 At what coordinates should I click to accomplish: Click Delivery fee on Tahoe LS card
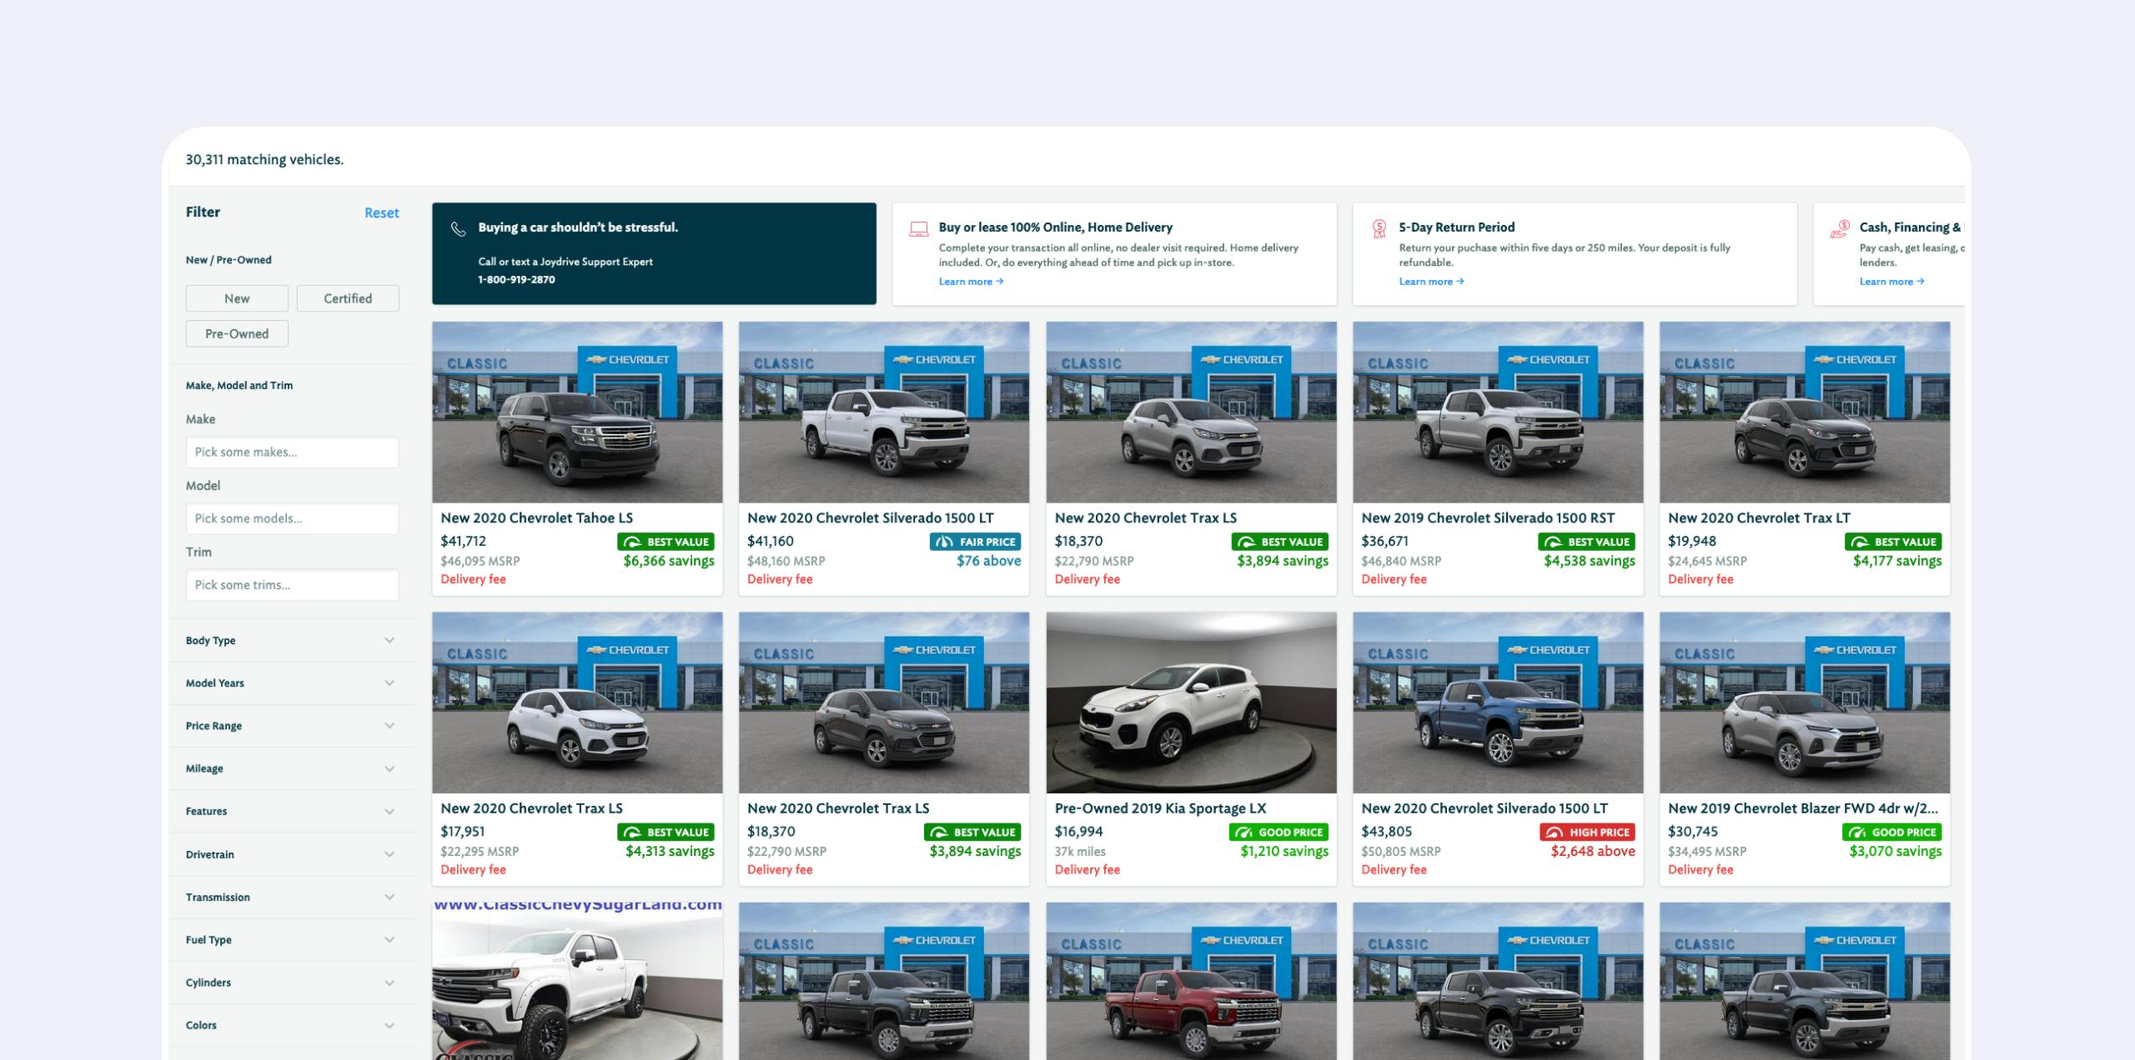tap(473, 579)
